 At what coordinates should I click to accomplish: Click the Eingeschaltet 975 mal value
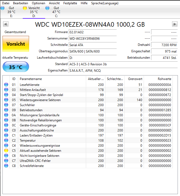[164, 51]
